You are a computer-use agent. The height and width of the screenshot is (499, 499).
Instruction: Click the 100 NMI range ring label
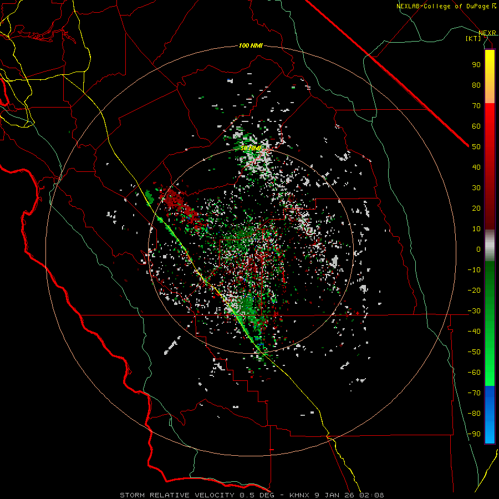coord(251,46)
